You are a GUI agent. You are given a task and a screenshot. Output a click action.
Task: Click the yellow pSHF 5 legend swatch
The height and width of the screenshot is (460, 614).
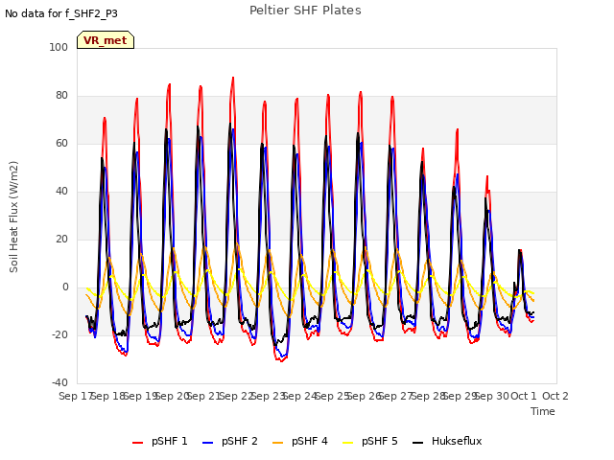pyautogui.click(x=347, y=443)
